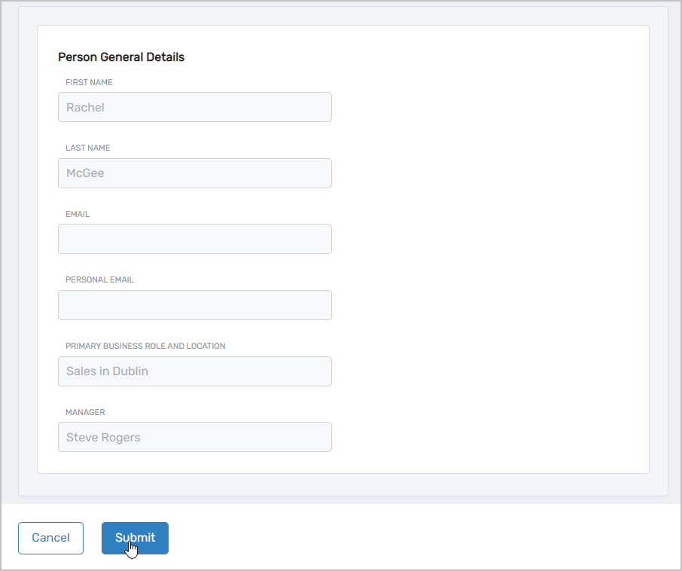682x571 pixels.
Task: Select the Primary Business Role and Location field
Action: tap(195, 371)
